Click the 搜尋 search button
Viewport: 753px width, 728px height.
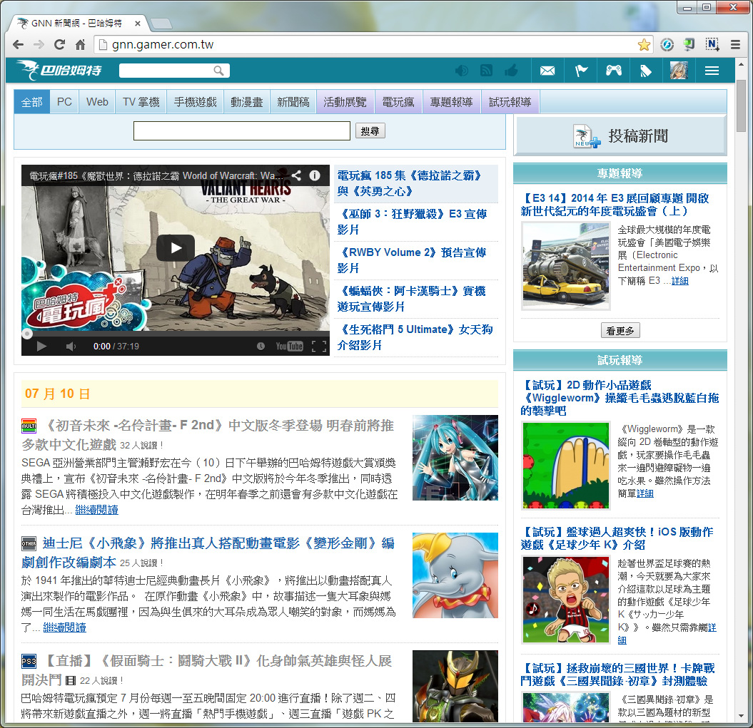click(x=370, y=131)
